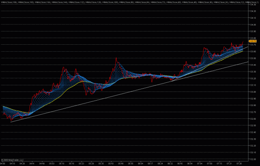Click the 134.20 price axis label
The image size is (260, 166).
click(253, 11)
